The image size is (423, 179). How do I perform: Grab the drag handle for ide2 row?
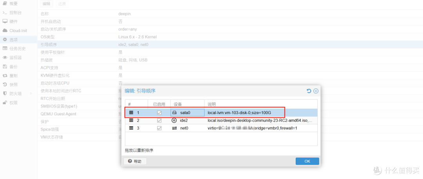[131, 120]
